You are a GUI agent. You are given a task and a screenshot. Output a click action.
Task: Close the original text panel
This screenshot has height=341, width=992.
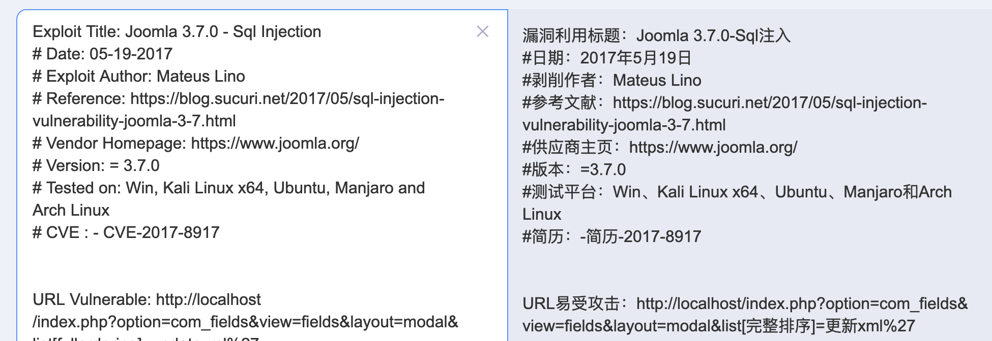[482, 31]
